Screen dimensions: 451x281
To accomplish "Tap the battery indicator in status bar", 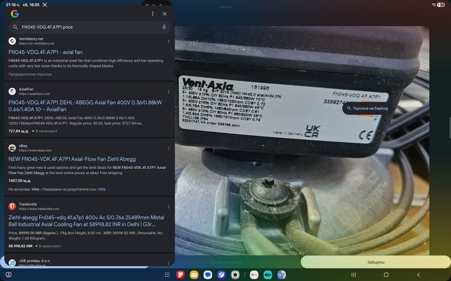I will (x=441, y=5).
